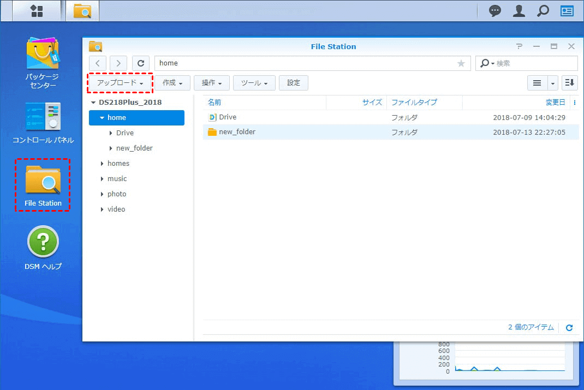Expand the new_folder tree node
The image size is (584, 390).
click(111, 148)
